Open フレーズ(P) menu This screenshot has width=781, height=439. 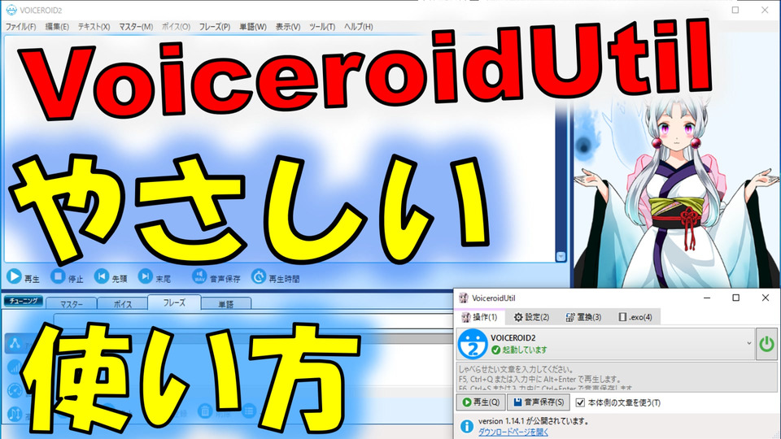pyautogui.click(x=215, y=27)
